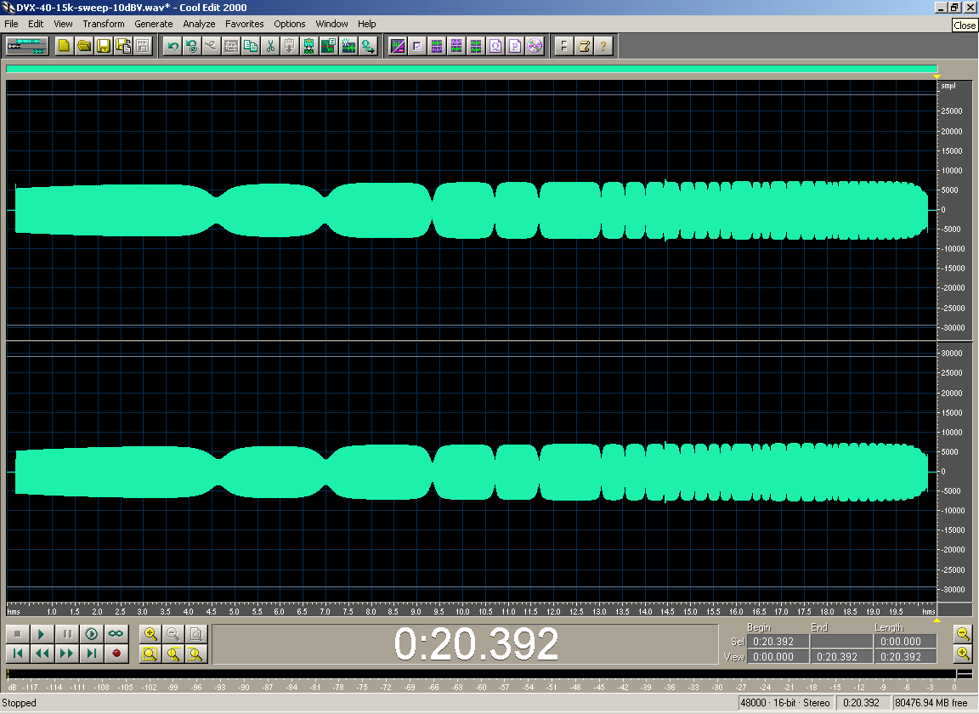The height and width of the screenshot is (714, 979).
Task: Zoom to the right edge of selection
Action: (196, 654)
